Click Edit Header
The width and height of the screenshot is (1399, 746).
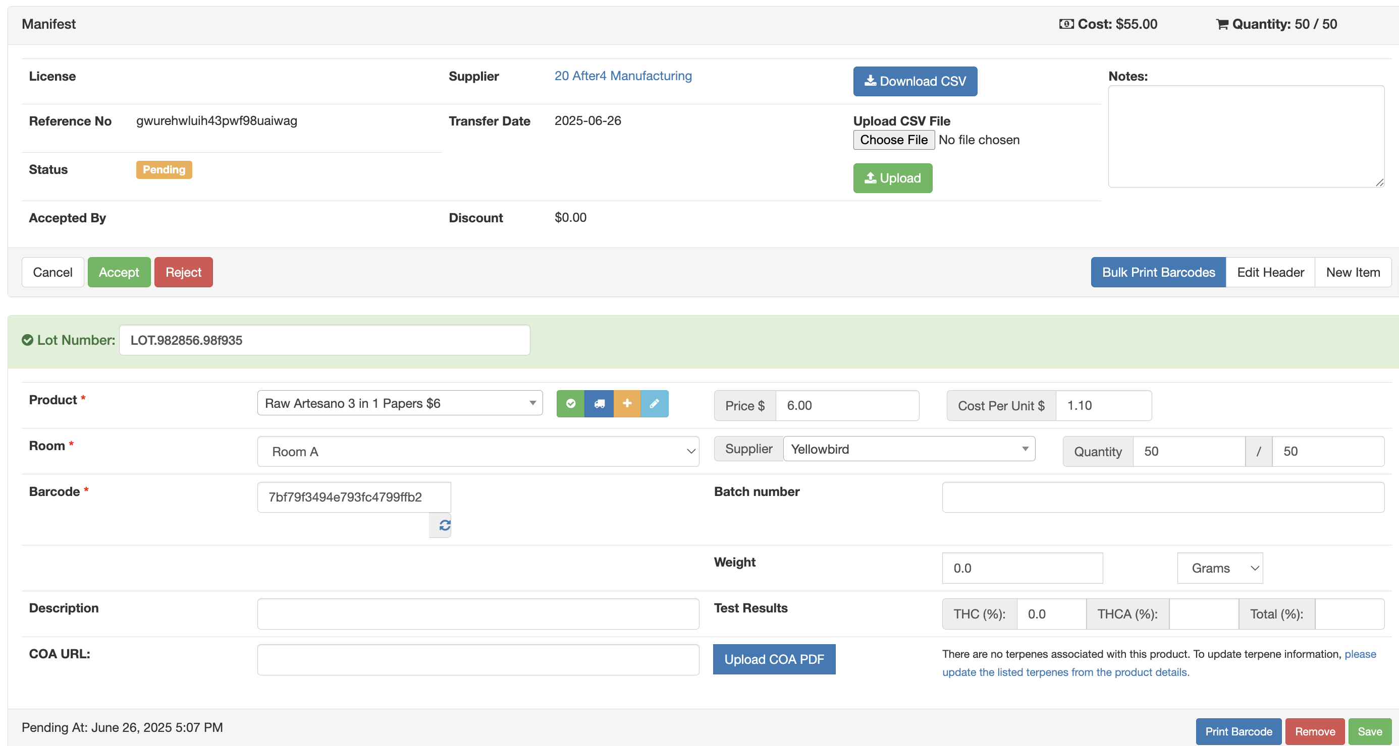pyautogui.click(x=1270, y=272)
